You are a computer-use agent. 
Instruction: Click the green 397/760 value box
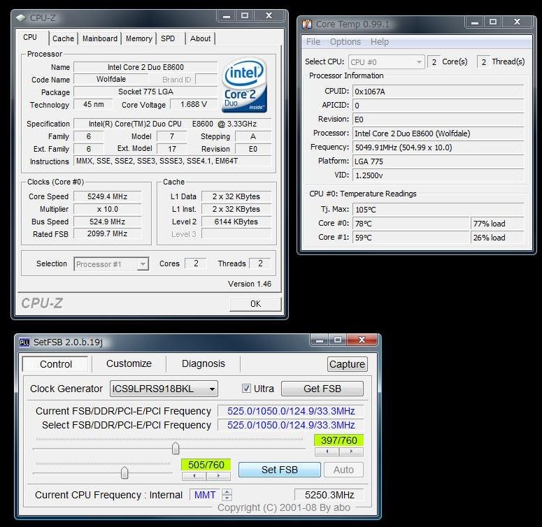(x=338, y=440)
